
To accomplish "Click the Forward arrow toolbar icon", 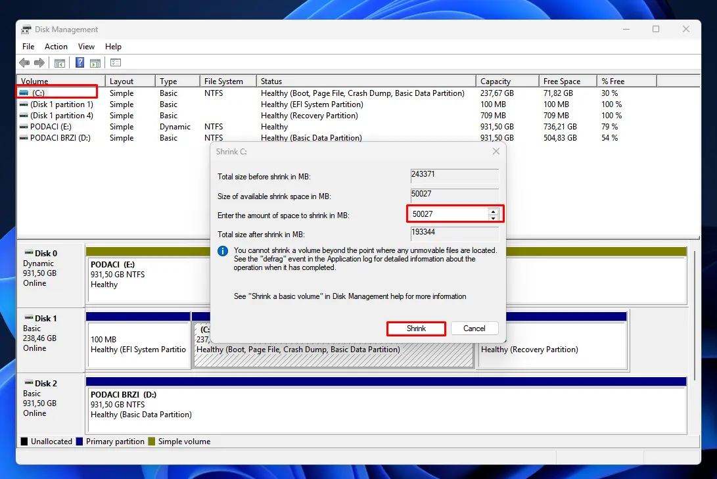I will click(39, 63).
